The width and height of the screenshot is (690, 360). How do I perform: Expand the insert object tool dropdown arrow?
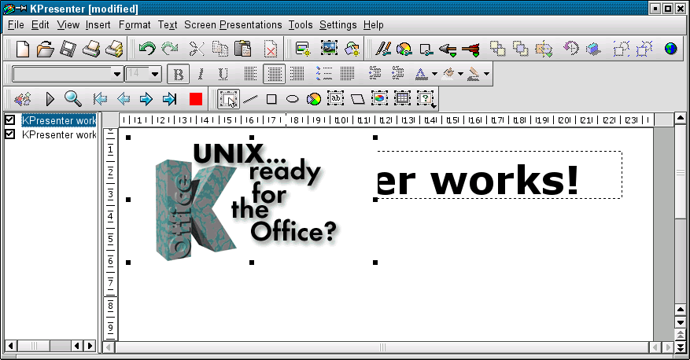[x=434, y=106]
